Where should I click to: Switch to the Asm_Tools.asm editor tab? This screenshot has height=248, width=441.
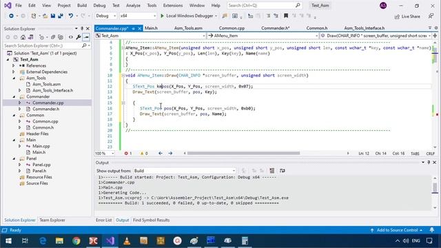click(x=188, y=28)
